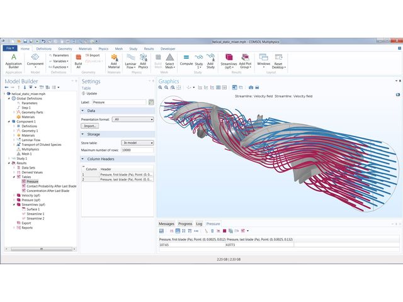Switch to the Progress tab
The height and width of the screenshot is (302, 403).
(x=185, y=223)
